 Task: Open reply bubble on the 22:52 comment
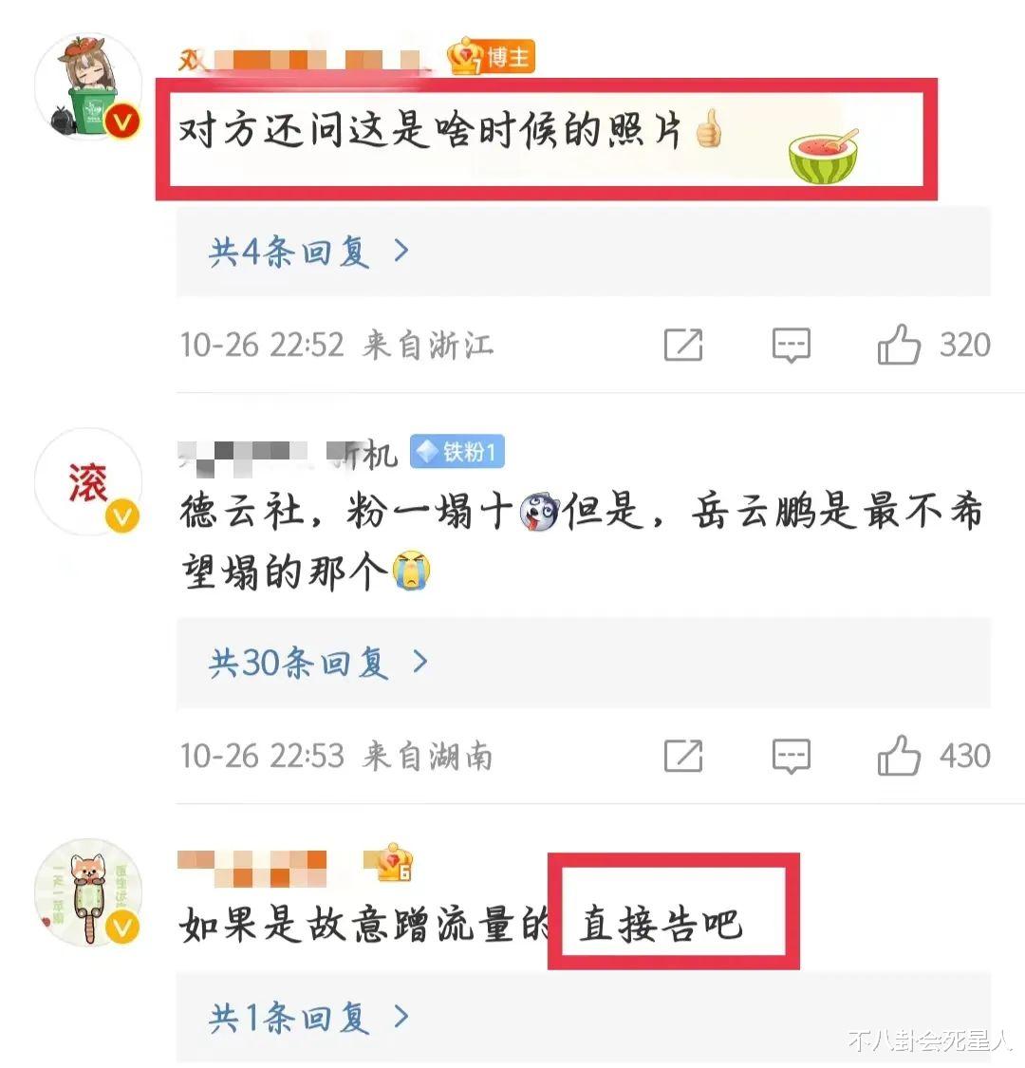click(791, 345)
